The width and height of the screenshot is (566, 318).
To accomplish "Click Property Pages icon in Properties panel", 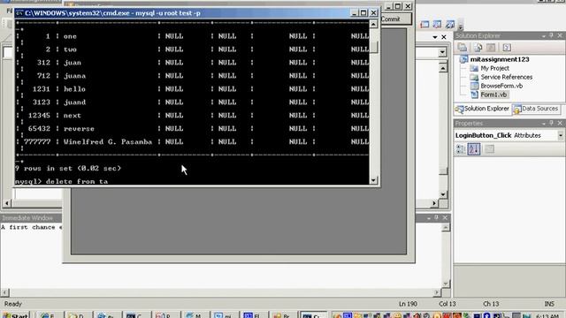I will 489,149.
